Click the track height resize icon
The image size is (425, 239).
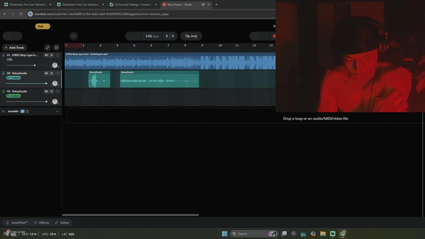(x=56, y=47)
